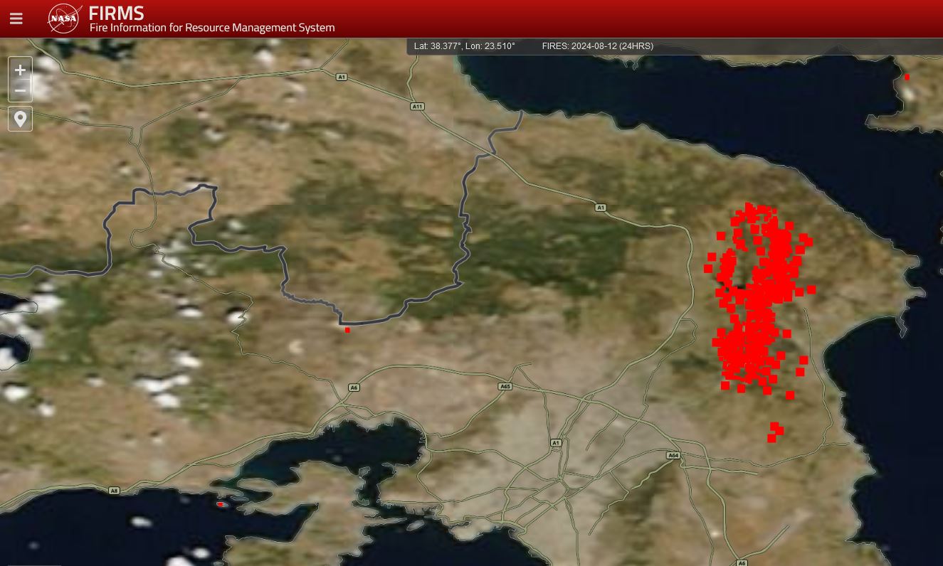The height and width of the screenshot is (566, 943).
Task: Click the location pin marker button
Action: 20,119
